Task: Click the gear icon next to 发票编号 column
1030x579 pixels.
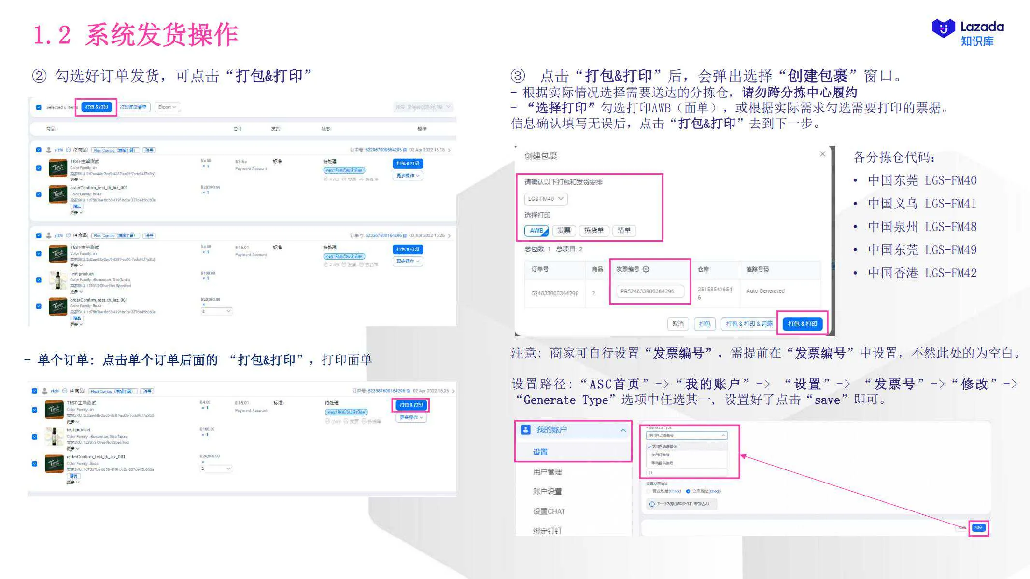Action: [x=646, y=269]
